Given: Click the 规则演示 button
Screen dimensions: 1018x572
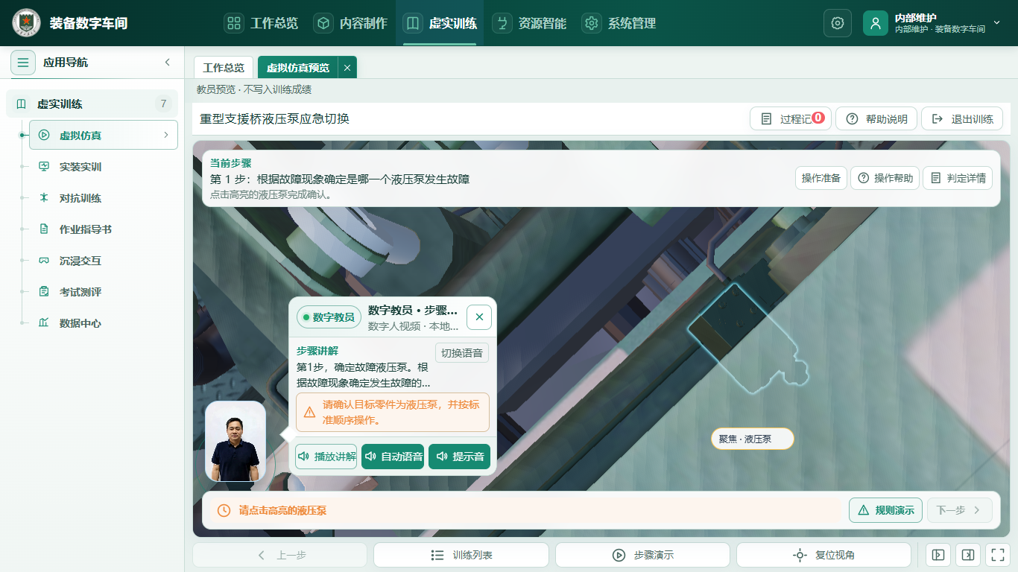Looking at the screenshot, I should coord(885,510).
